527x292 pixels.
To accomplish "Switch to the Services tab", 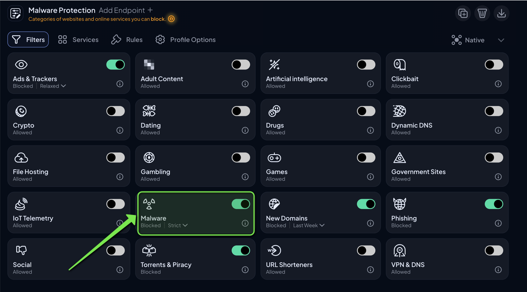I will 78,40.
